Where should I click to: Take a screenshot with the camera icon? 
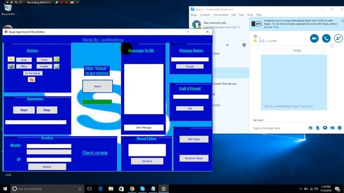click(x=72, y=2)
